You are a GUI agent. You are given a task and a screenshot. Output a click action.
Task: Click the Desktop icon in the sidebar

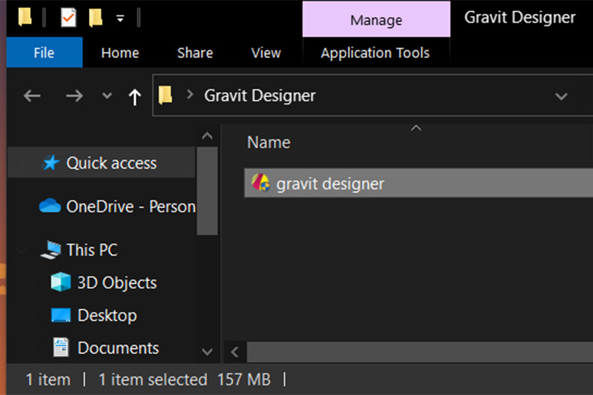(61, 315)
